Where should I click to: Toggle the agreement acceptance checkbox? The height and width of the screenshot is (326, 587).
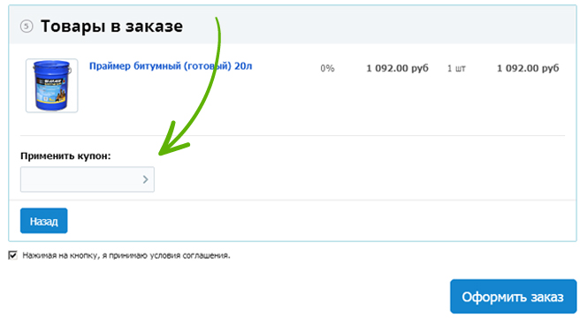[12, 255]
